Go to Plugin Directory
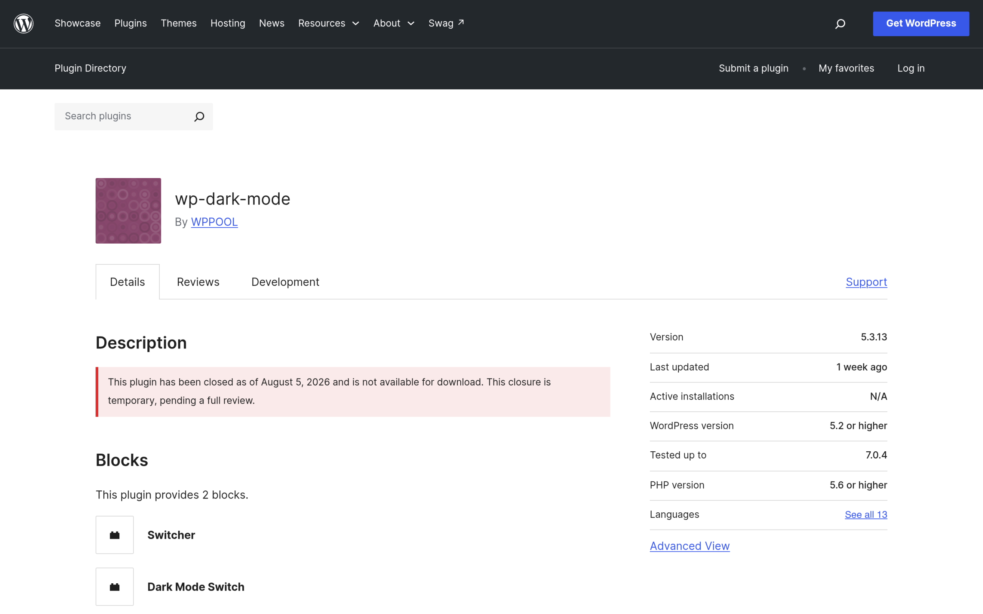Viewport: 983px width, 614px height. (x=91, y=68)
